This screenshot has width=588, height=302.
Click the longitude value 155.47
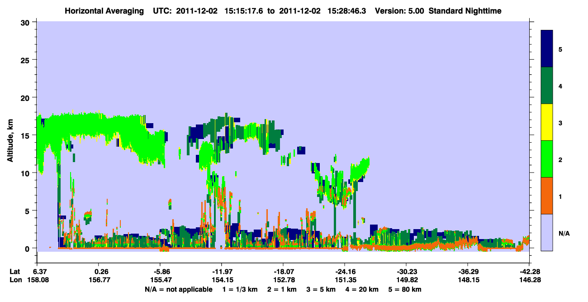[161, 280]
